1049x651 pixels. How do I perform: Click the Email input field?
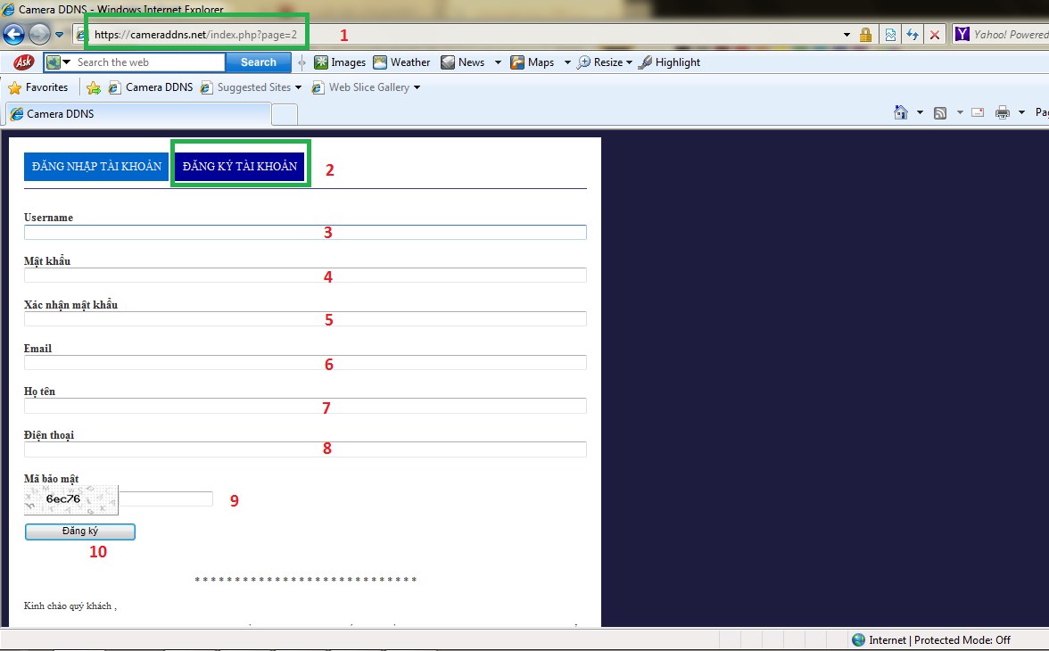coord(305,363)
